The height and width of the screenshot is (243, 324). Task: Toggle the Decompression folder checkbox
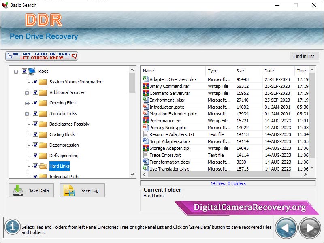tap(35, 145)
